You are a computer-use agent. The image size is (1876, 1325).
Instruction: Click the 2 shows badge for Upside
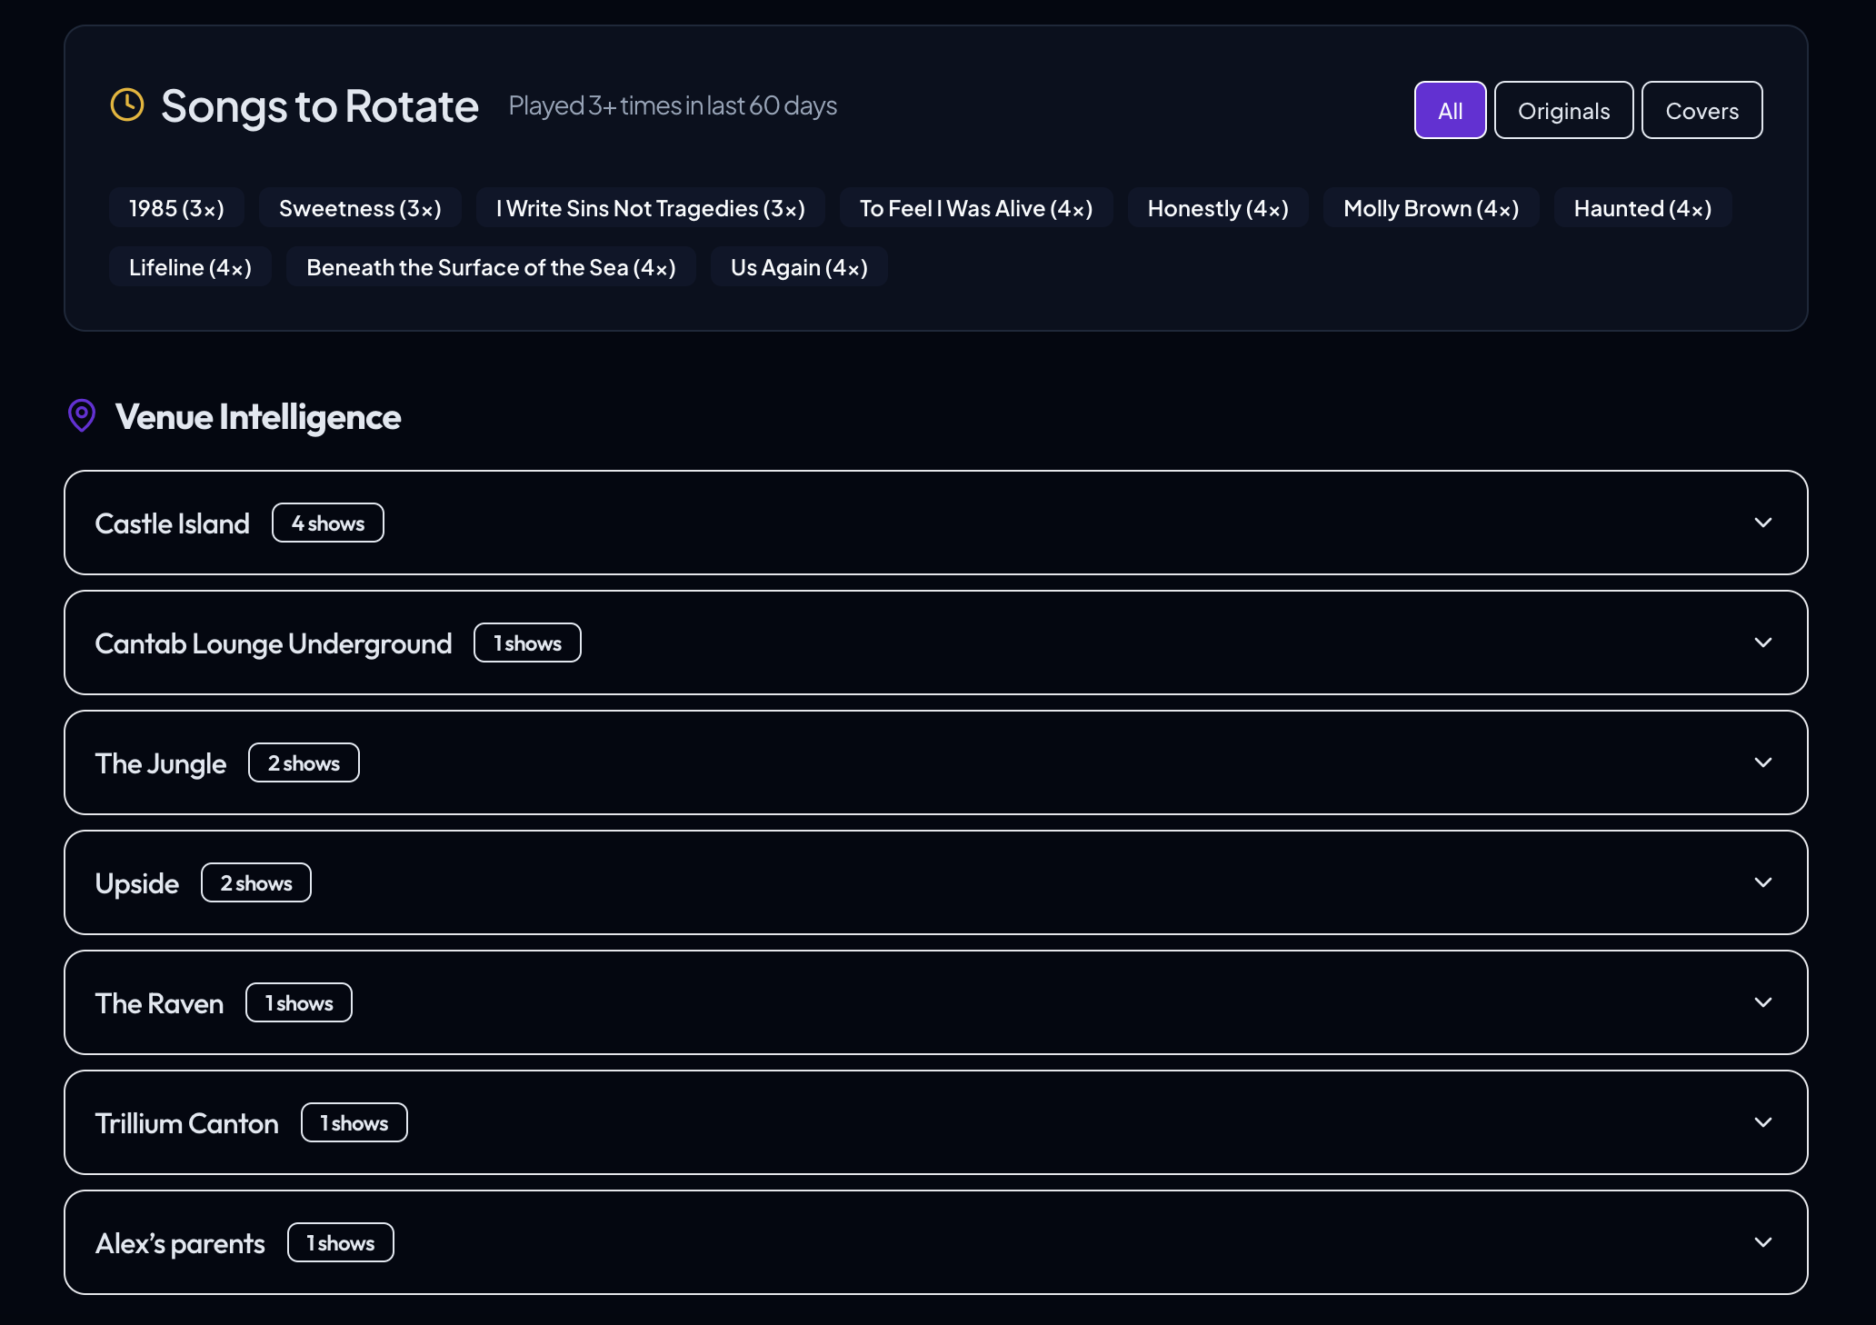coord(255,882)
